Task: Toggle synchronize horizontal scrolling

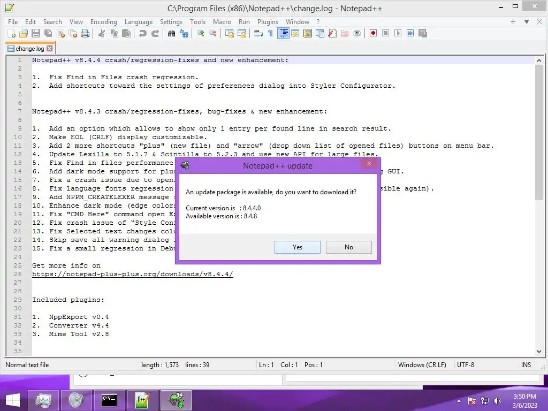Action: tap(241, 33)
